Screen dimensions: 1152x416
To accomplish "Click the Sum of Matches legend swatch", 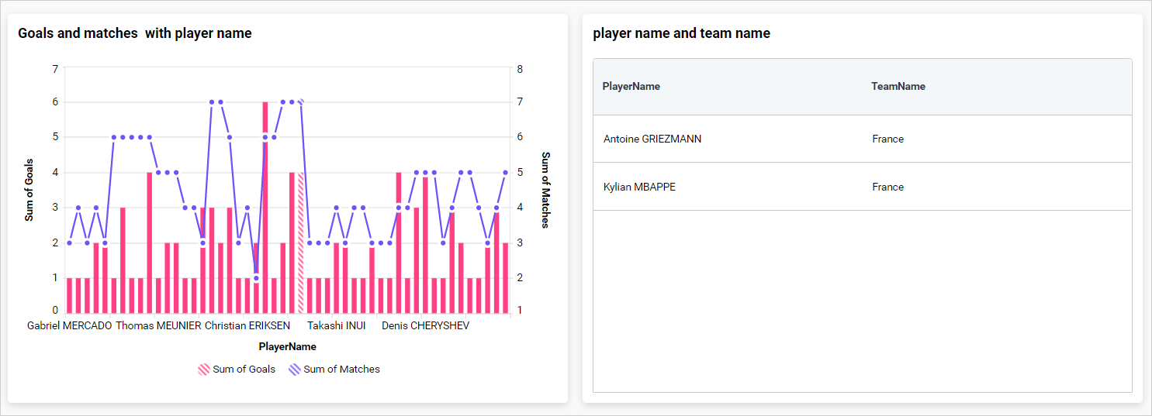I will [295, 370].
